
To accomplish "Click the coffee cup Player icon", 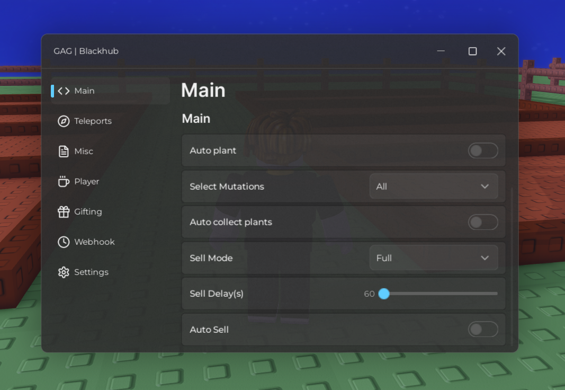I will point(64,181).
